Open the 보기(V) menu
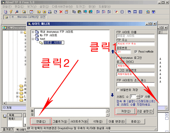The image size is (170, 133). click(x=32, y=6)
